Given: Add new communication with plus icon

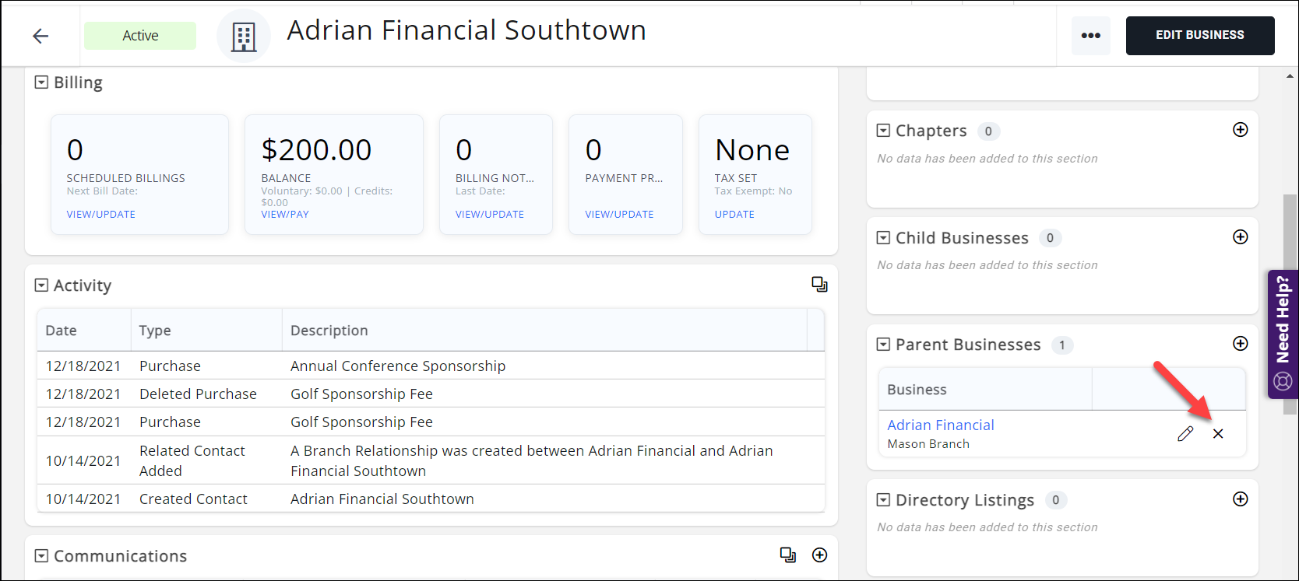Looking at the screenshot, I should click(x=819, y=555).
